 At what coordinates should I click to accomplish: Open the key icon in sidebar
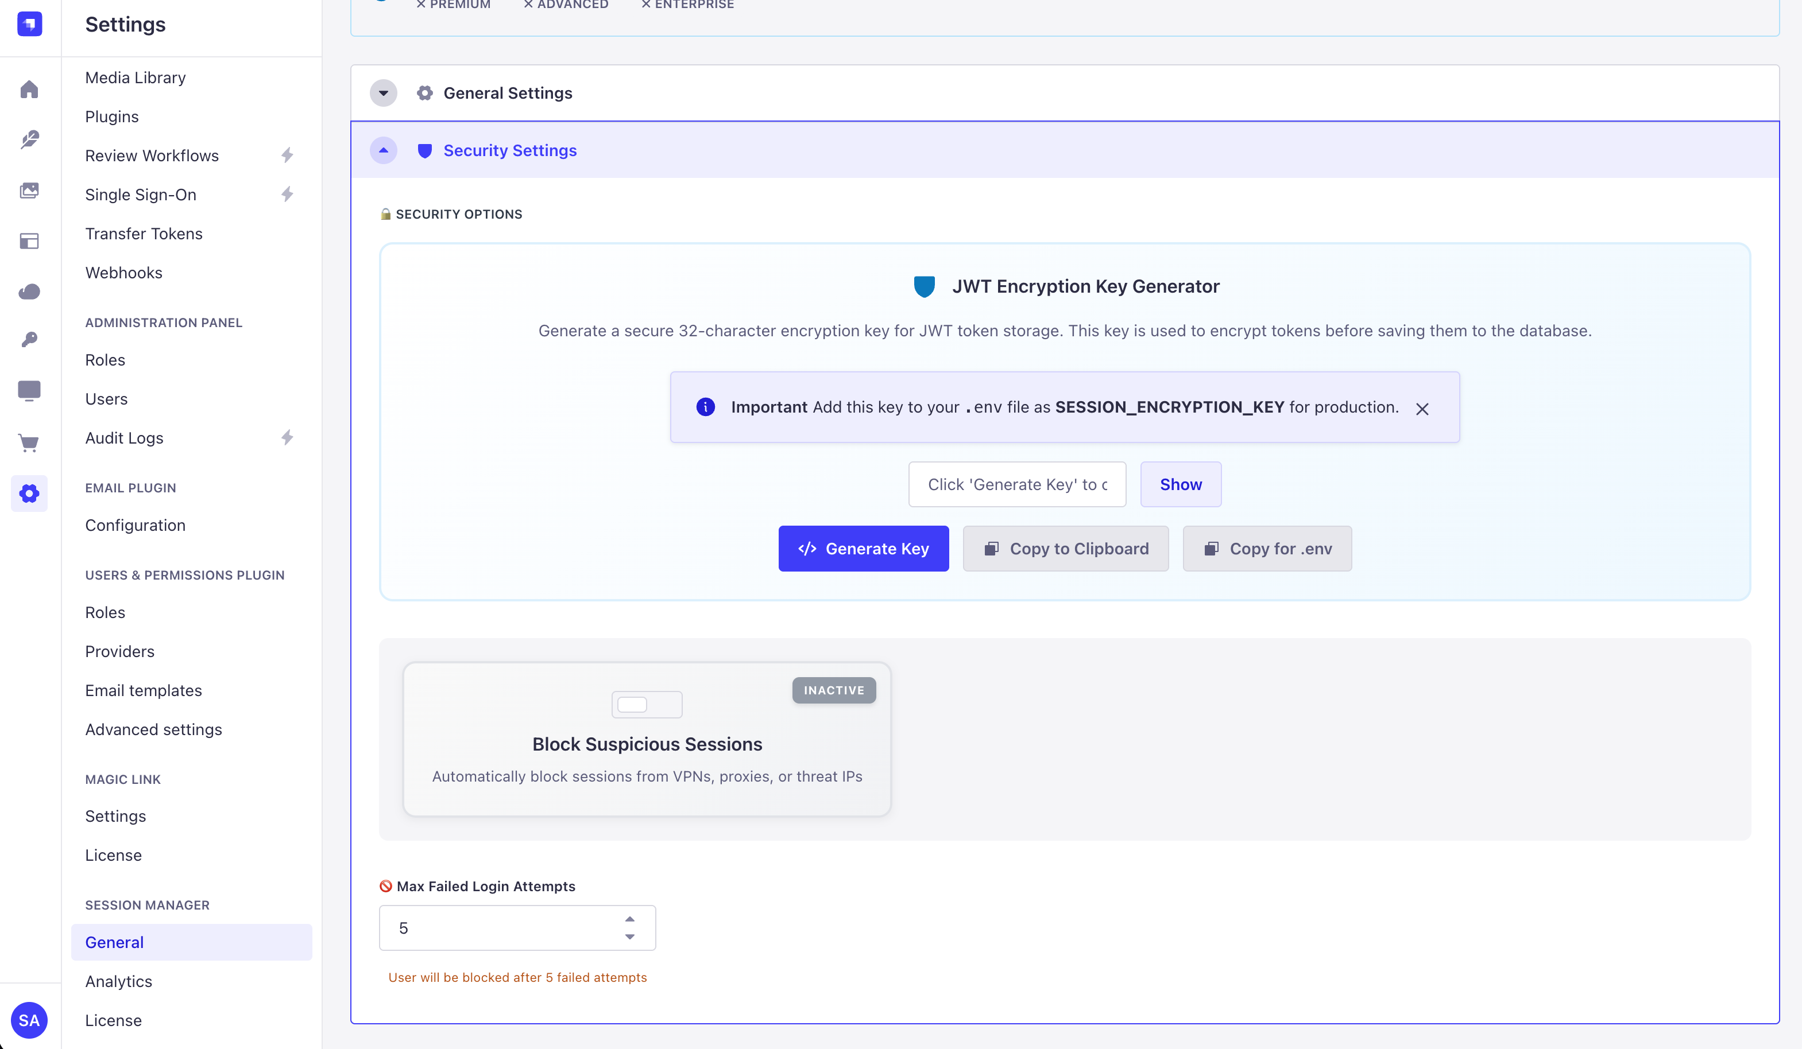point(29,340)
